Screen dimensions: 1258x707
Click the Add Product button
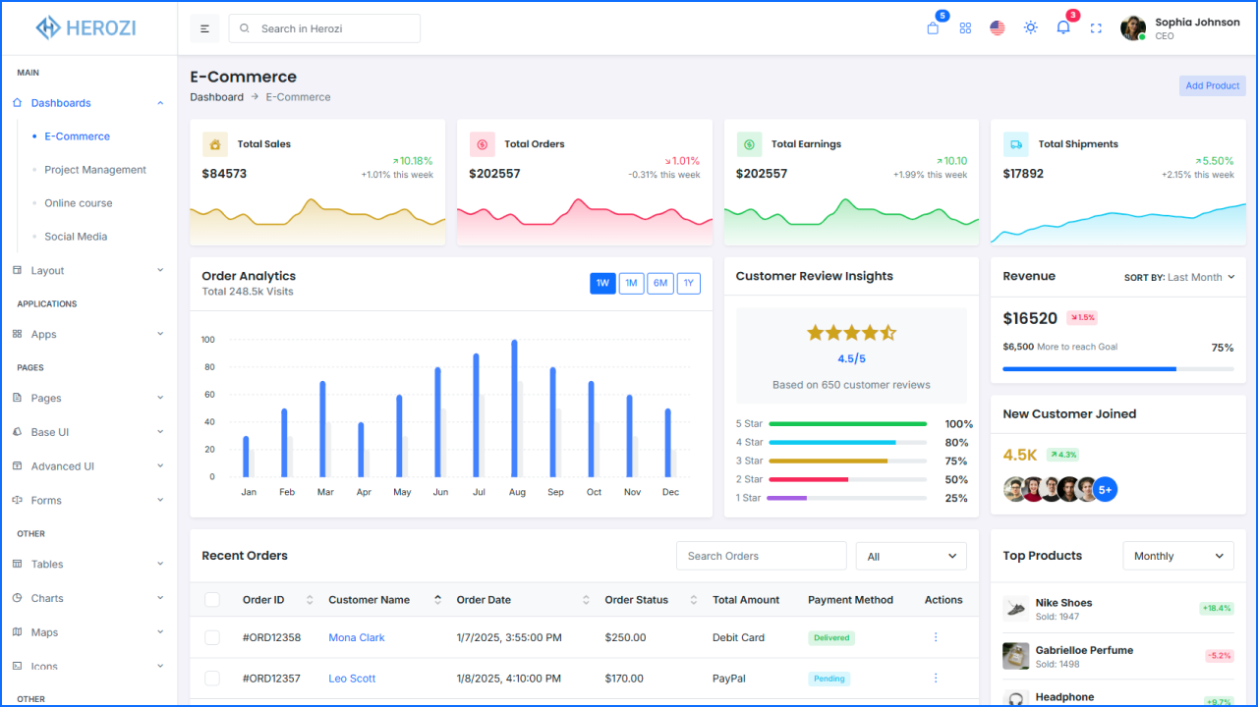click(1212, 85)
